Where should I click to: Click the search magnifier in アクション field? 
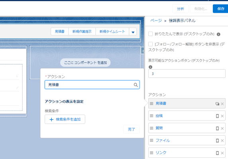(x=136, y=85)
